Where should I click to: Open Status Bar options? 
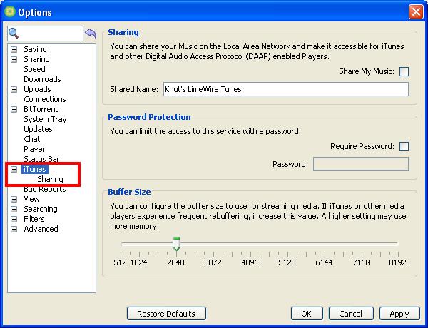(41, 159)
